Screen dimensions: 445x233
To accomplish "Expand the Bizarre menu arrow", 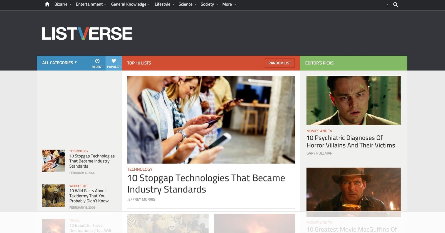I will (x=71, y=4).
